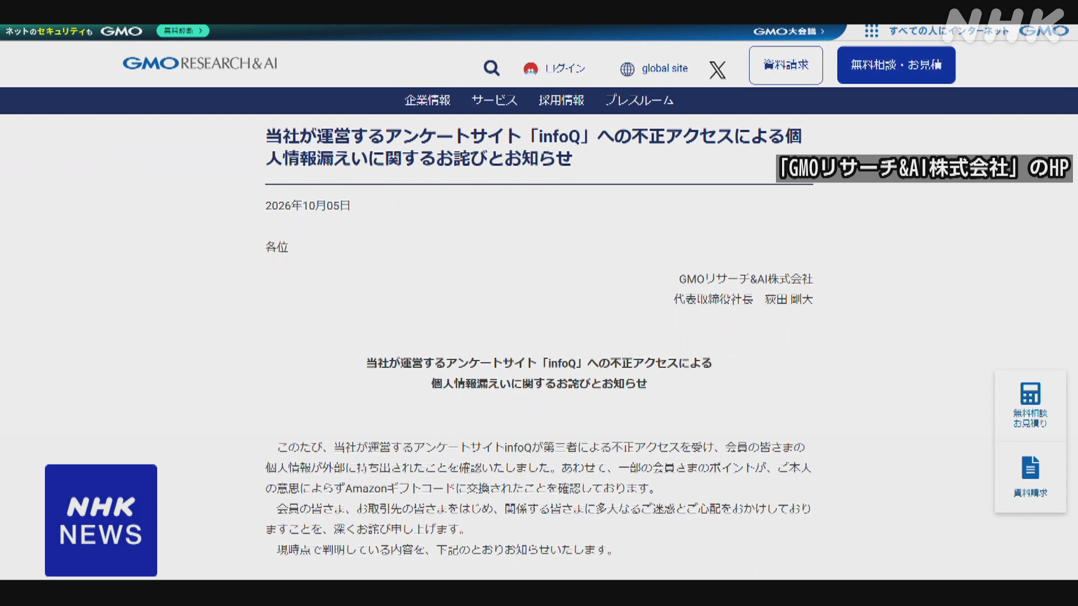Click the ログイン text link
This screenshot has width=1078, height=606.
pyautogui.click(x=565, y=68)
